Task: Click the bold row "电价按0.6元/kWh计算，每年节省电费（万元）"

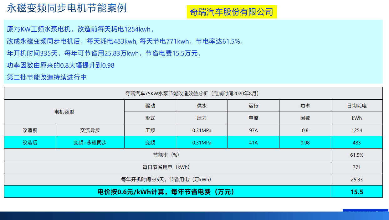Action: coord(168,191)
